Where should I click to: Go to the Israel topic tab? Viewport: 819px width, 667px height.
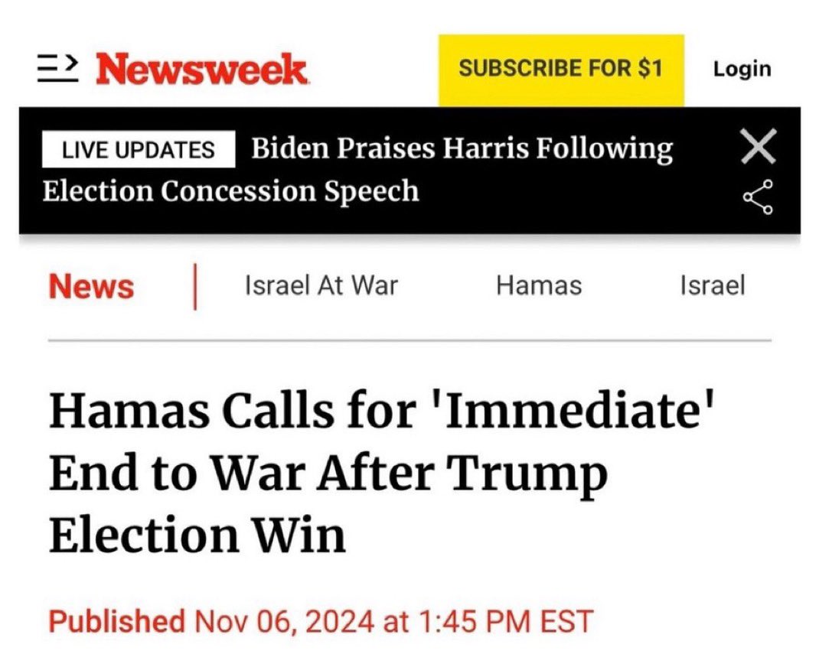(x=712, y=286)
